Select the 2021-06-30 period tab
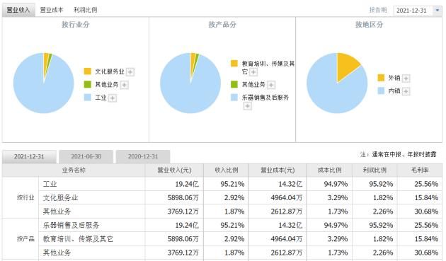Screen dimensions: 446x261 point(86,156)
